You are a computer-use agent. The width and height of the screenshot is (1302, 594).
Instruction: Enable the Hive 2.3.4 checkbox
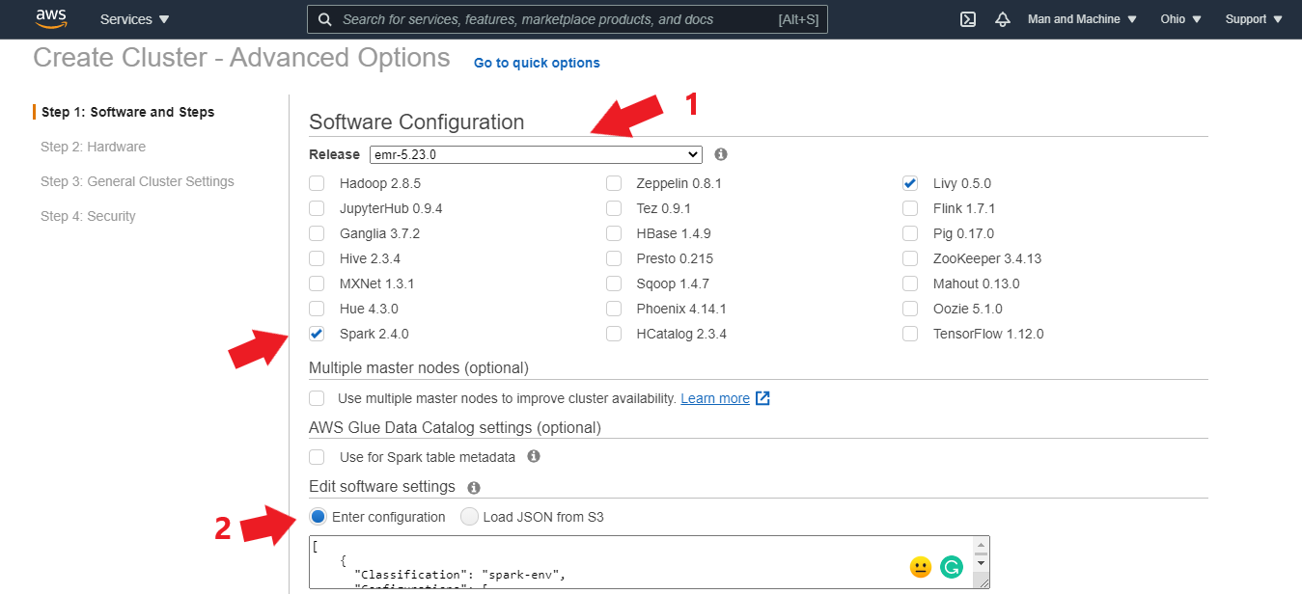[317, 258]
